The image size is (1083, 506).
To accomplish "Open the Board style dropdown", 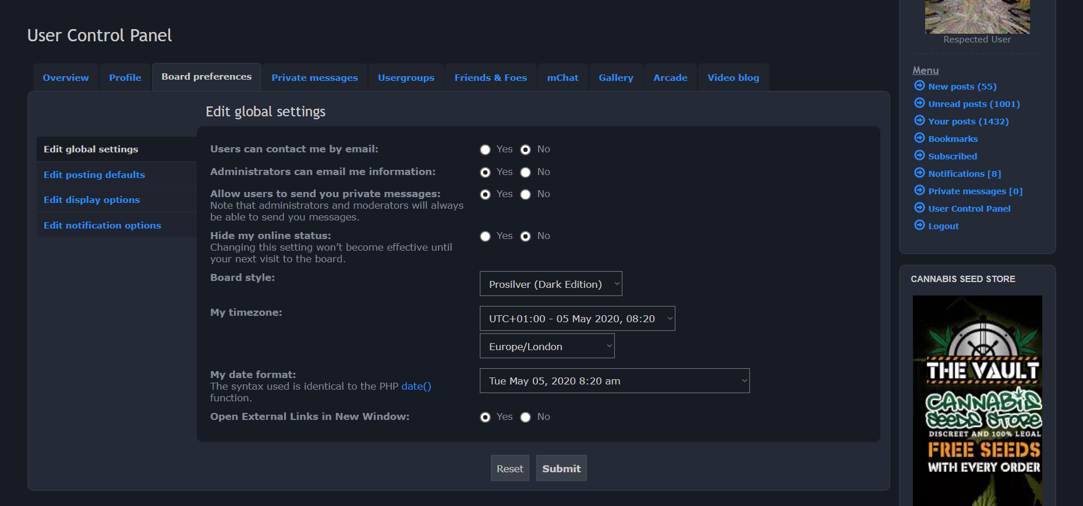I will pos(550,284).
